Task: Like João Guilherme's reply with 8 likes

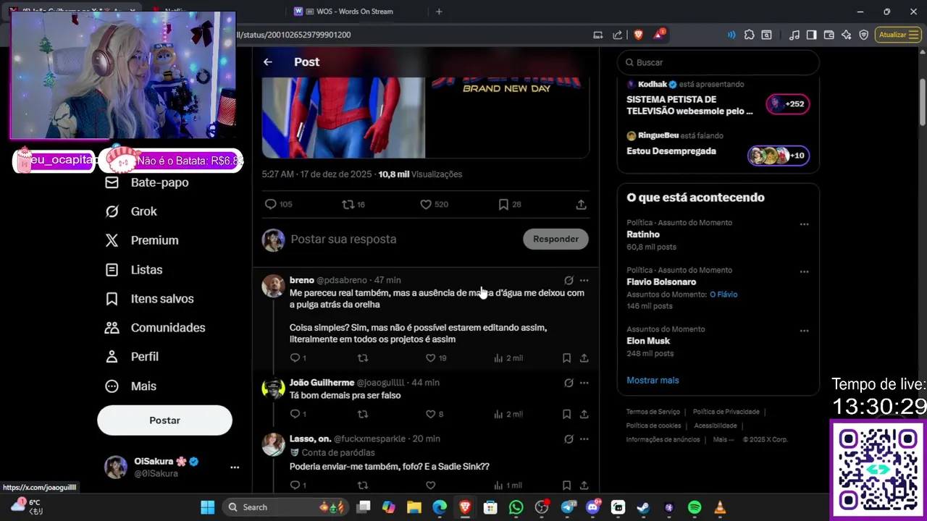Action: click(x=434, y=415)
